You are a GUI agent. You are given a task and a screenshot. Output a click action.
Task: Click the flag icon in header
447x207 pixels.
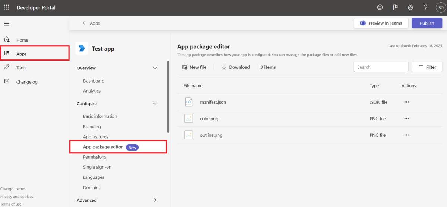coord(395,7)
